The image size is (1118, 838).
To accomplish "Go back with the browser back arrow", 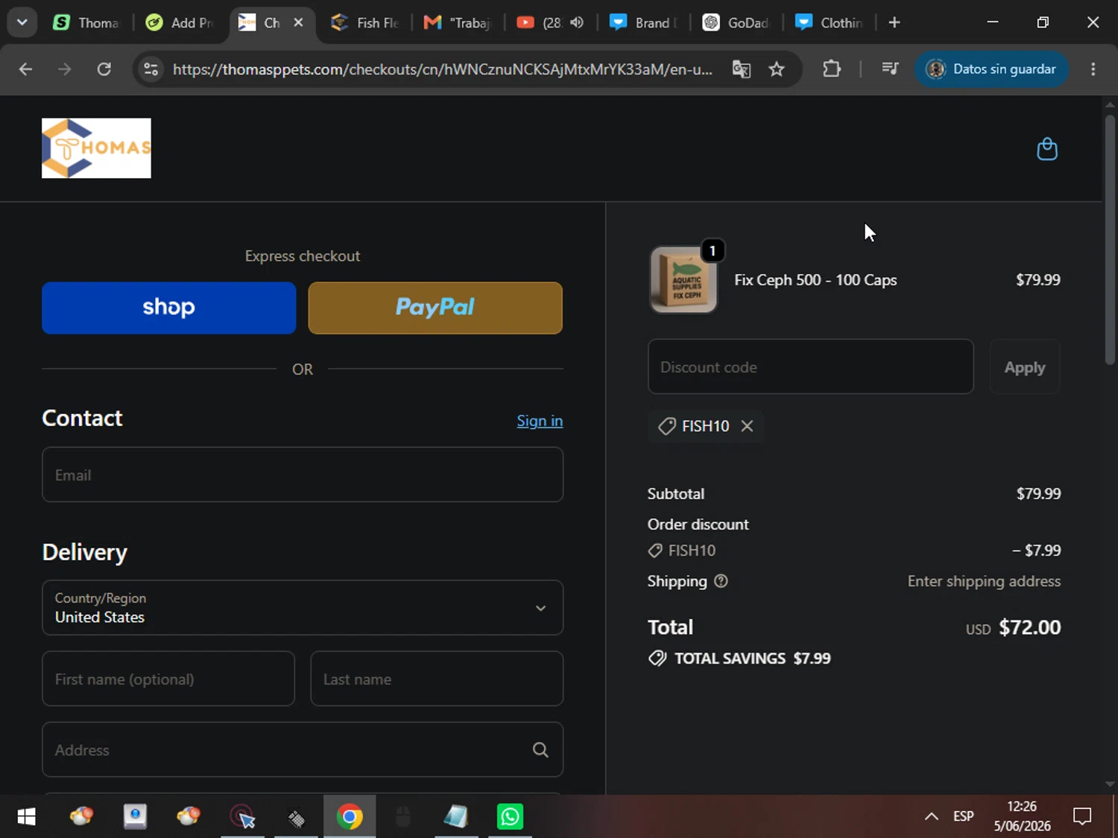I will [x=25, y=69].
